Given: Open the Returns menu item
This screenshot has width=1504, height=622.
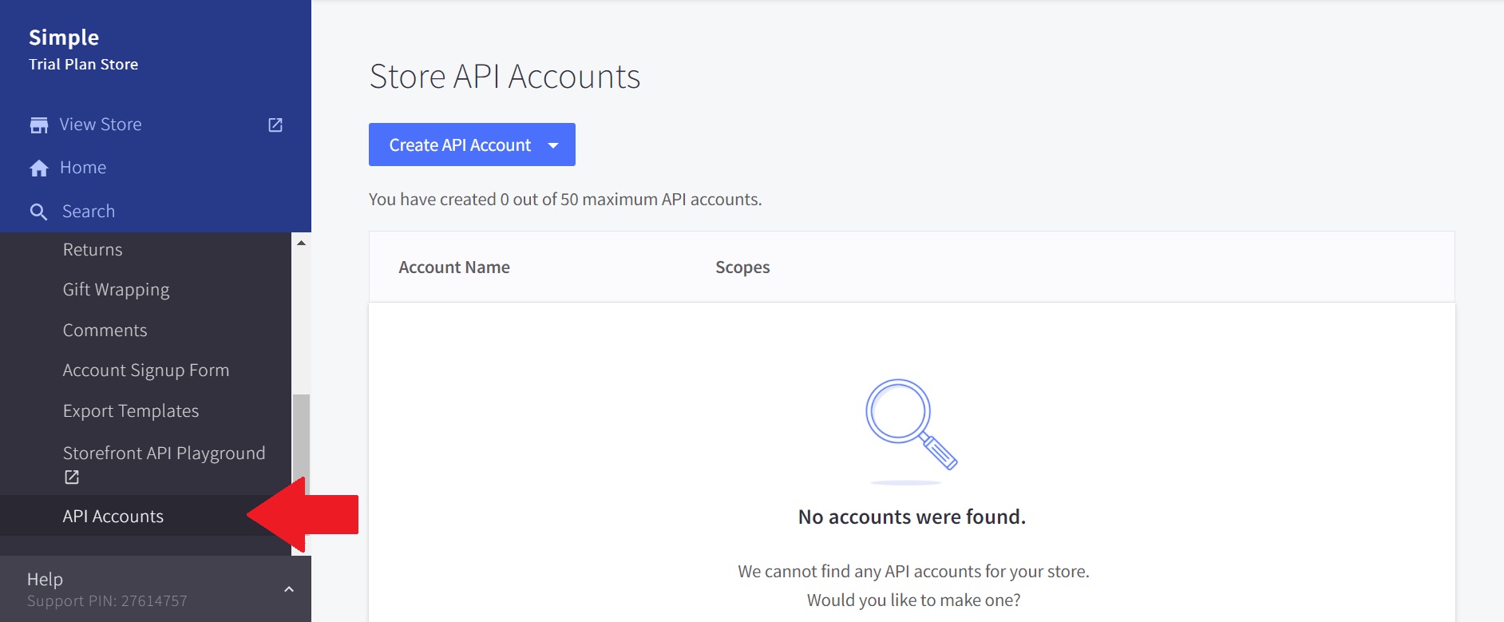Looking at the screenshot, I should [x=93, y=250].
